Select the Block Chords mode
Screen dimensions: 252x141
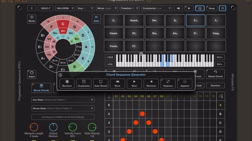pyautogui.click(x=41, y=88)
